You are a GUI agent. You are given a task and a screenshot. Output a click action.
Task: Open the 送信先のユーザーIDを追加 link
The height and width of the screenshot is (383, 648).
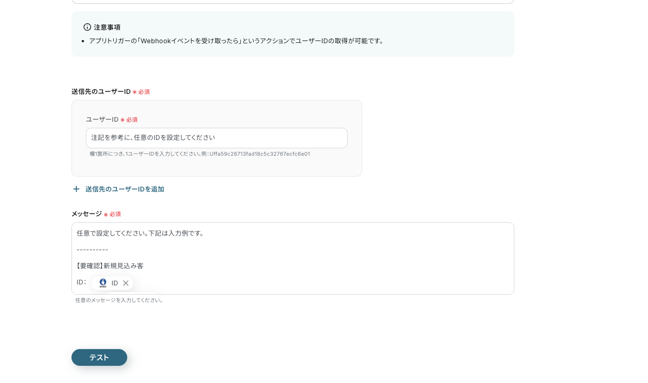[x=124, y=189]
